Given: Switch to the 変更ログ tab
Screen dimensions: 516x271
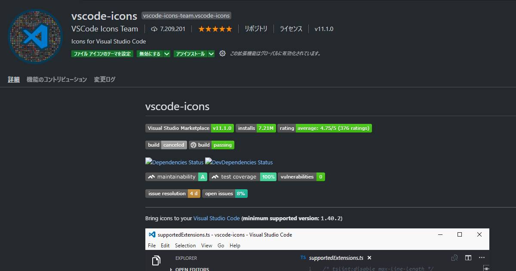Looking at the screenshot, I should point(105,80).
